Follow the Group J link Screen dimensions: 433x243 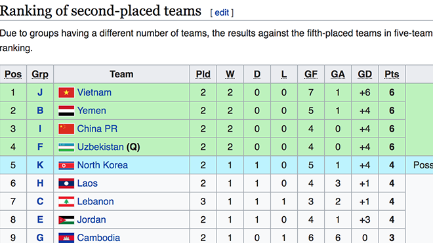(40, 92)
